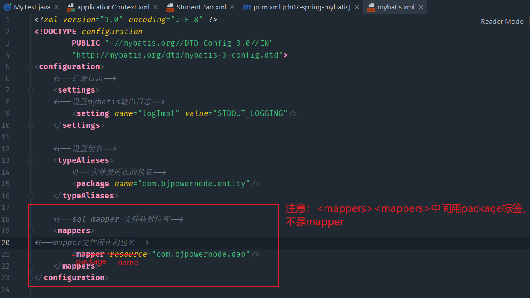
Task: Click the "-//mybatis.org//DTD Config 3.0//EN" string
Action: pos(189,43)
